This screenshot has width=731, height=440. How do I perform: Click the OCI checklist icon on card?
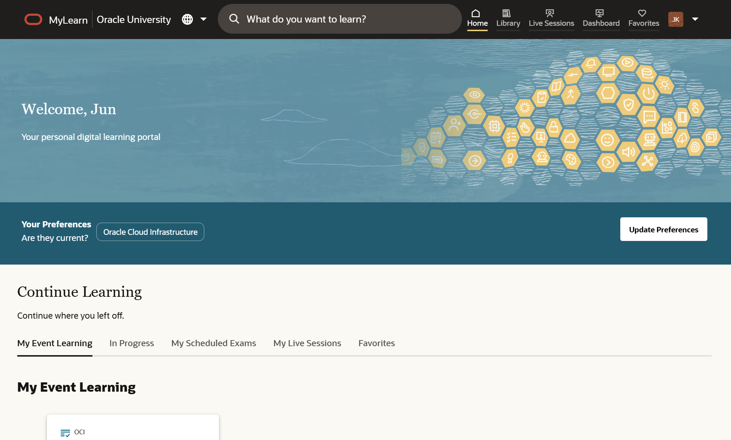(65, 433)
